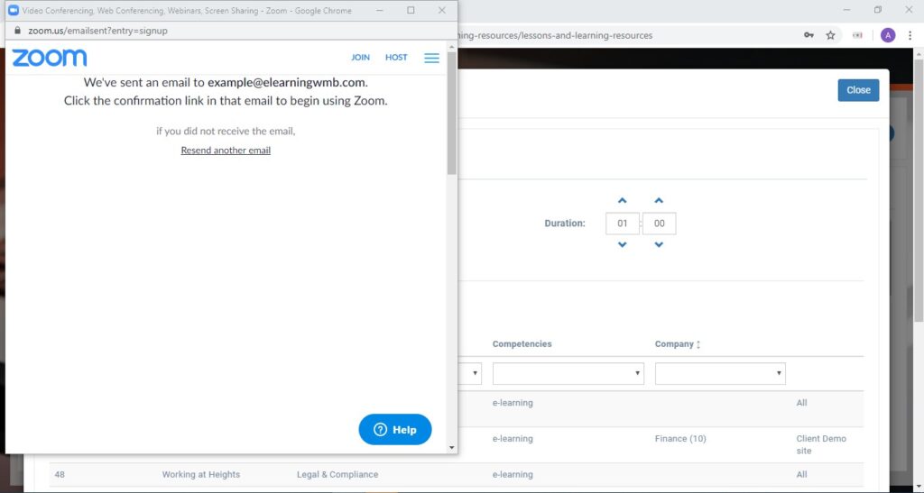Open the Zoom Help chat button
Viewport: 924px width, 493px height.
tap(395, 430)
